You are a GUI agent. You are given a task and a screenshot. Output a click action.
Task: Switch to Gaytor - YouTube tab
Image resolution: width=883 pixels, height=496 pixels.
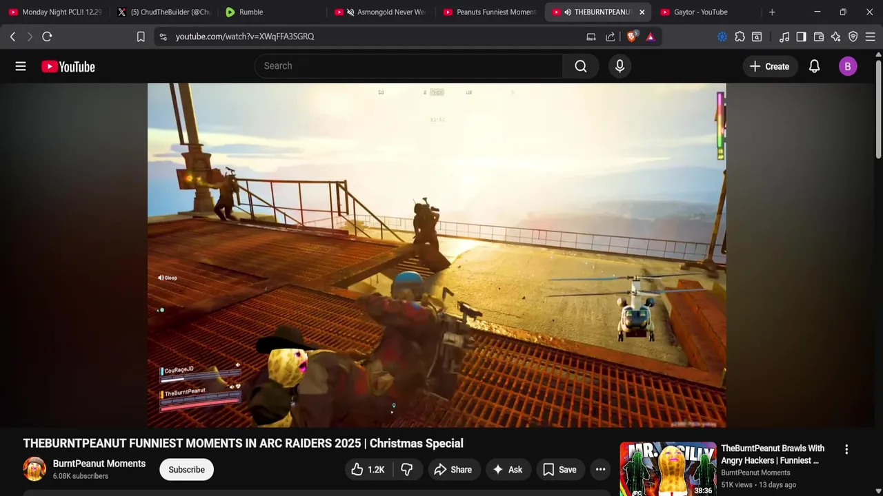point(707,12)
